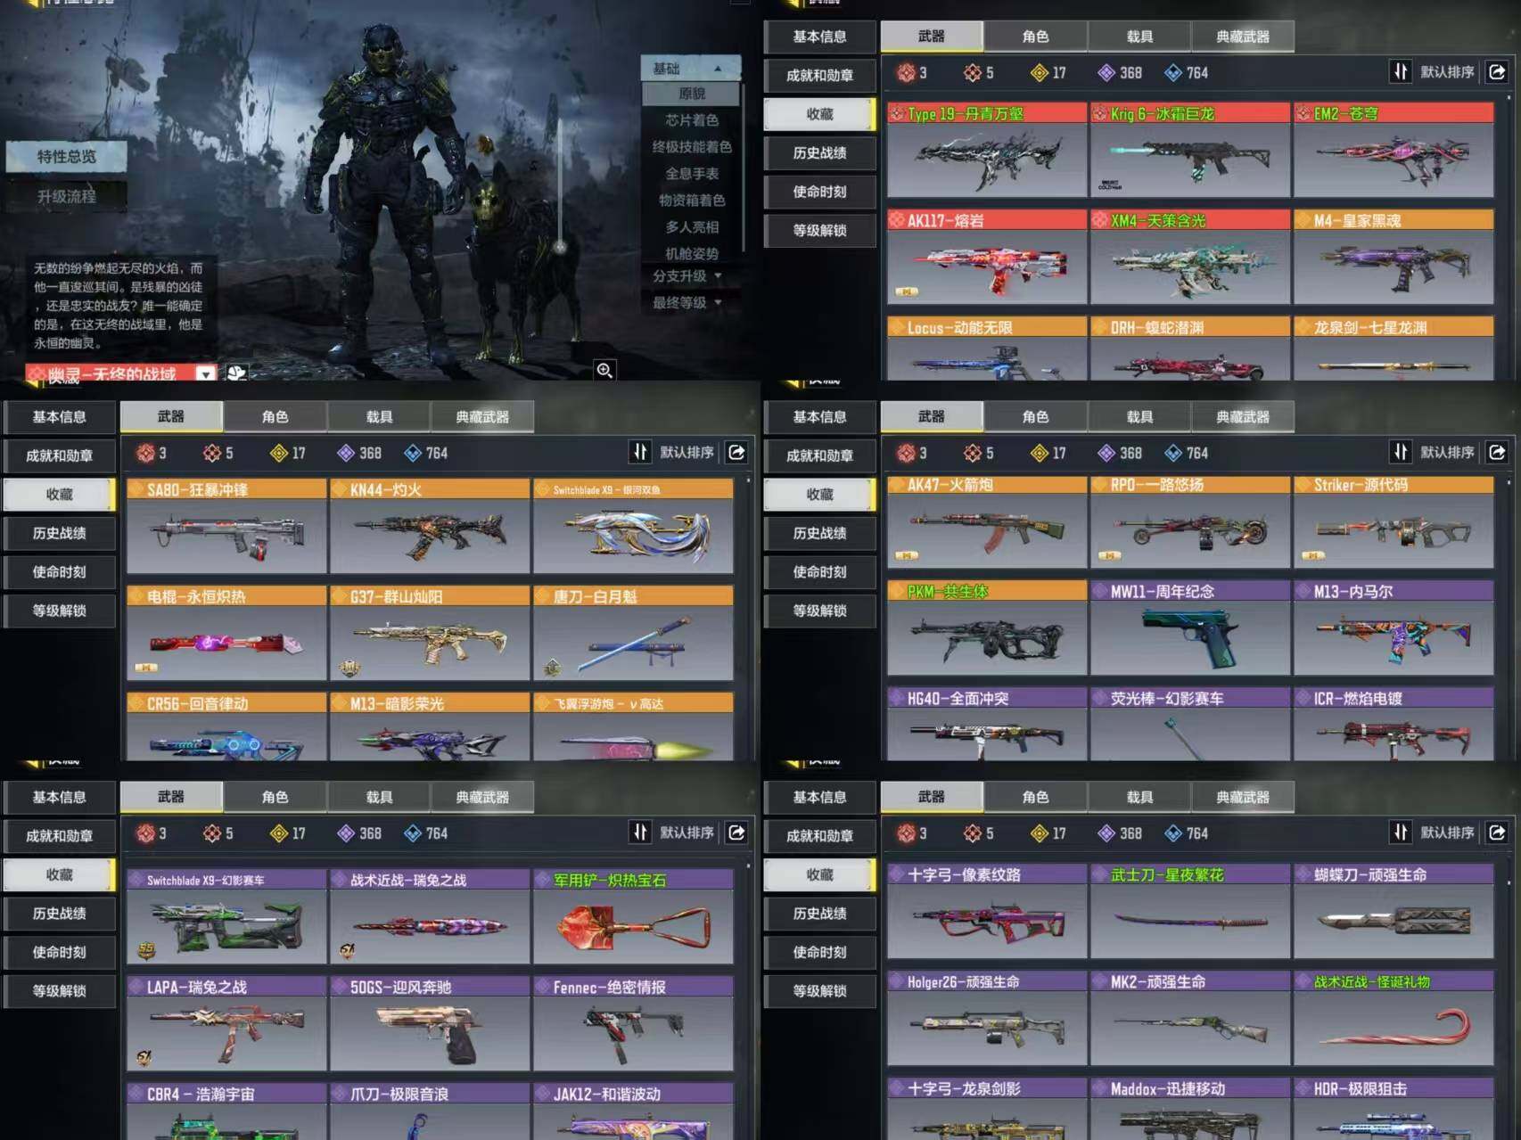Collapse the 基础 section

(691, 69)
